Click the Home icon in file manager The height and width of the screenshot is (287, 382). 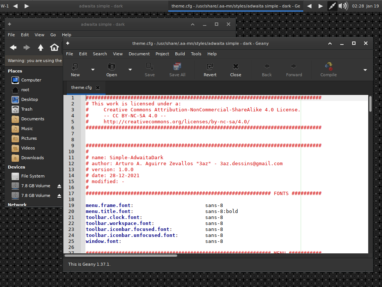tap(54, 47)
